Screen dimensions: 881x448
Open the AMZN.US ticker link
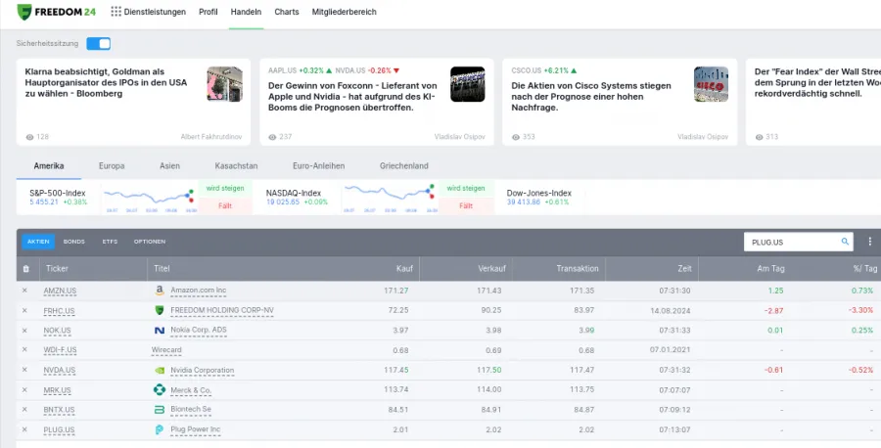[x=60, y=291]
